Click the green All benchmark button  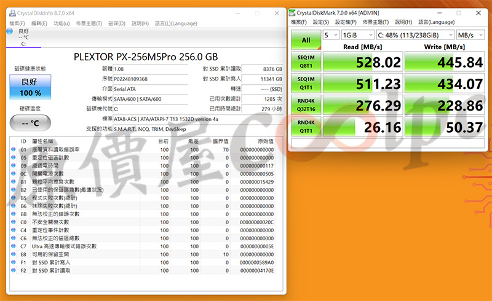(x=306, y=40)
